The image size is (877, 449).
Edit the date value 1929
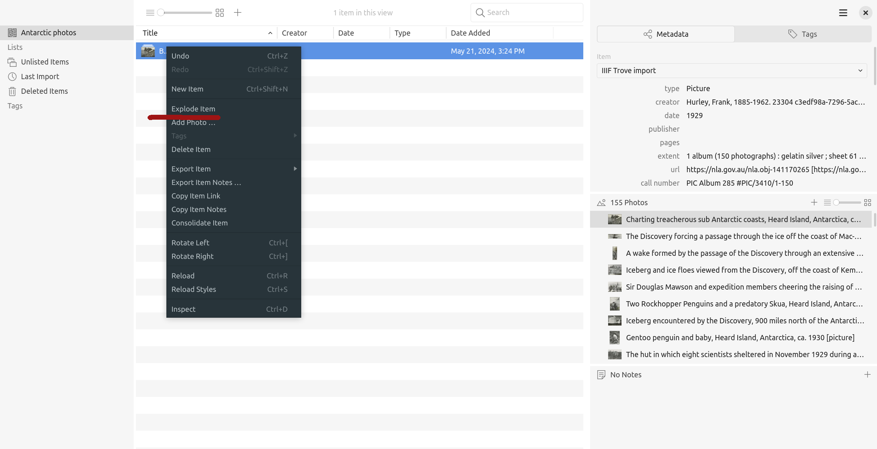click(694, 116)
